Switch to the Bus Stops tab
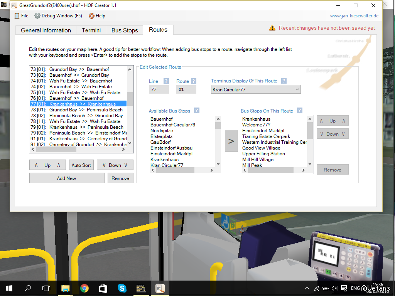The image size is (395, 296). pyautogui.click(x=125, y=30)
